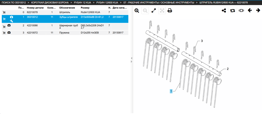Screen dimensions: 262x114
Task: Expand panel with right splitter arrow
Action: tap(132, 61)
